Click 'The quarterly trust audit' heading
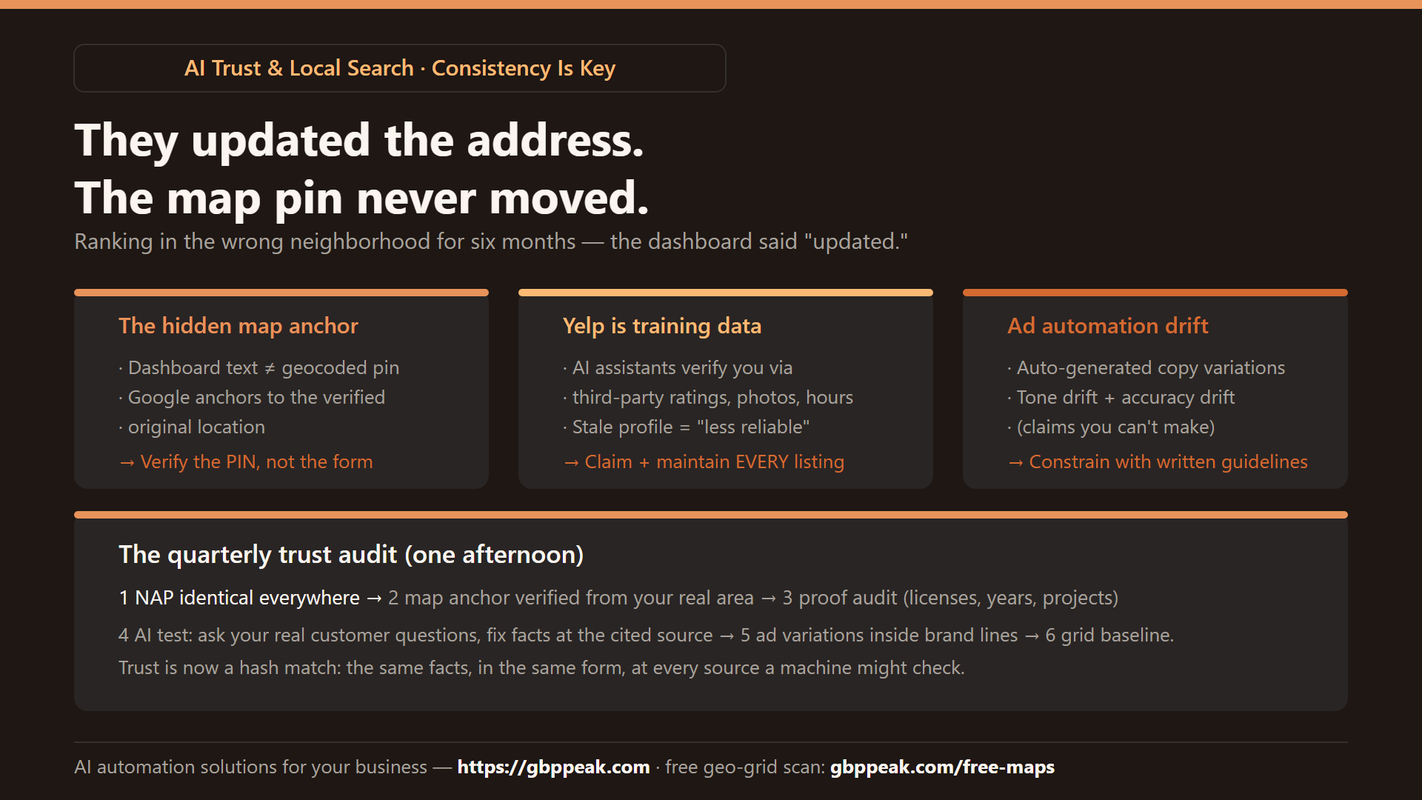The height and width of the screenshot is (800, 1422). point(351,555)
